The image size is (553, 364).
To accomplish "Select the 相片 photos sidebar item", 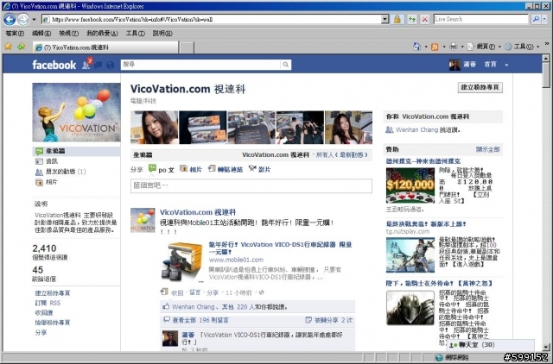I will point(47,182).
